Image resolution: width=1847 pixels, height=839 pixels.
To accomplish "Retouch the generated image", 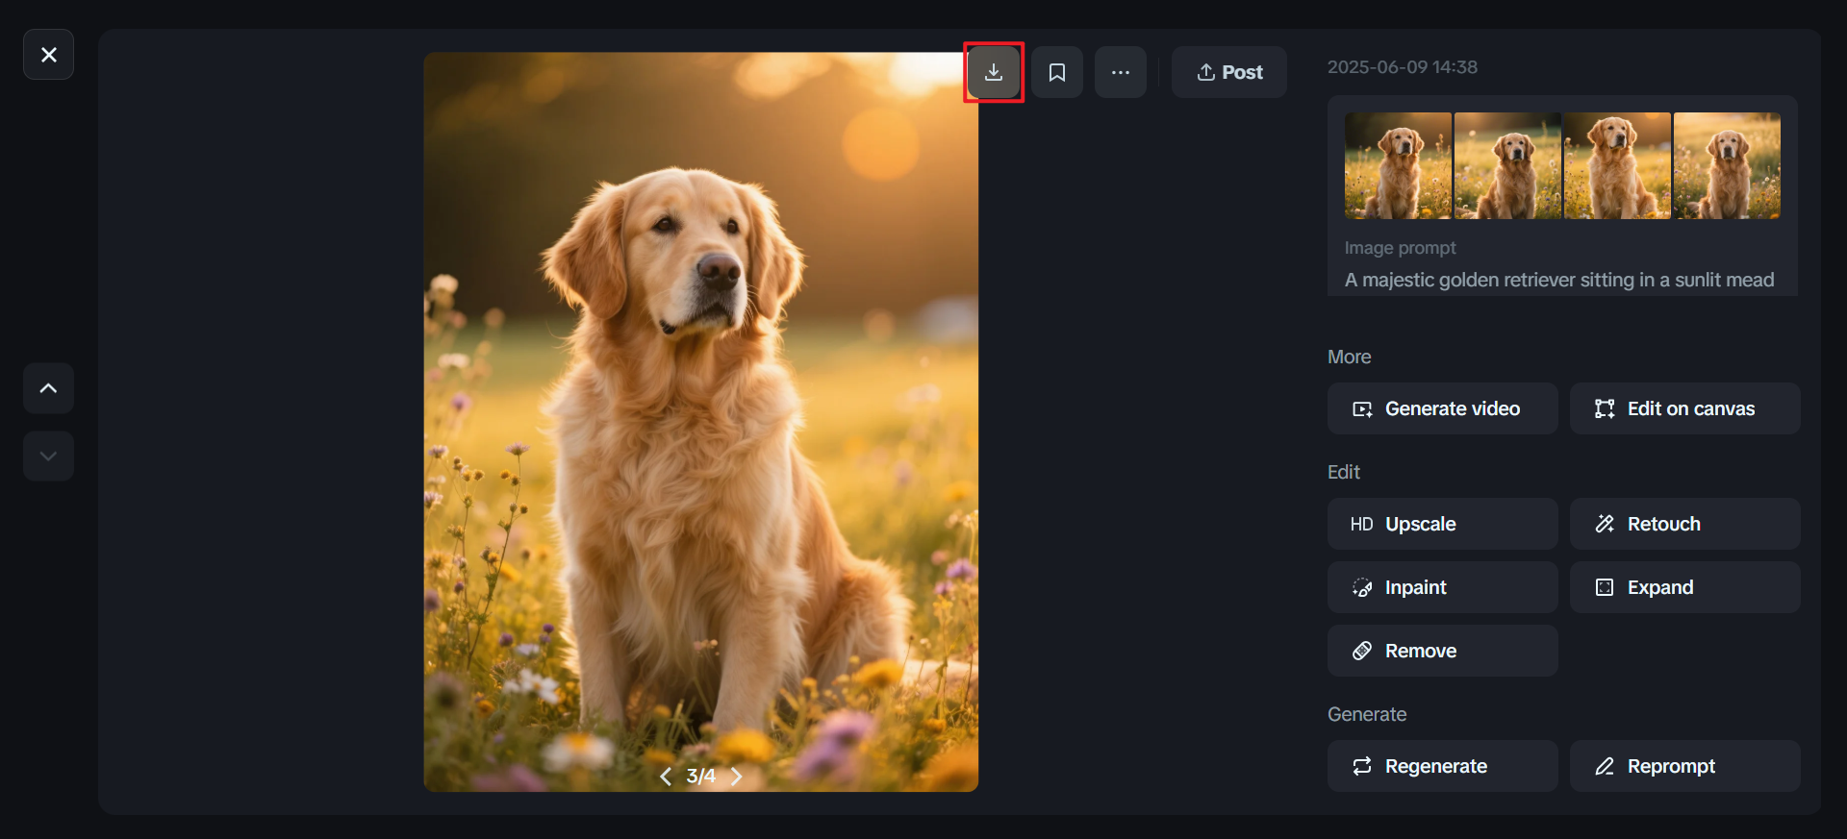I will (x=1685, y=524).
